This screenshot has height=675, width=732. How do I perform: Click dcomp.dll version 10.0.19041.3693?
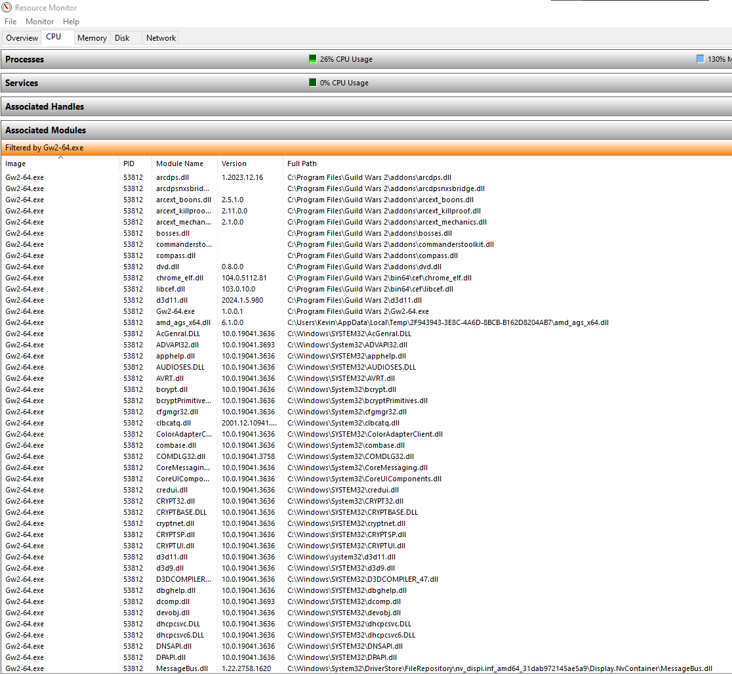(x=249, y=602)
